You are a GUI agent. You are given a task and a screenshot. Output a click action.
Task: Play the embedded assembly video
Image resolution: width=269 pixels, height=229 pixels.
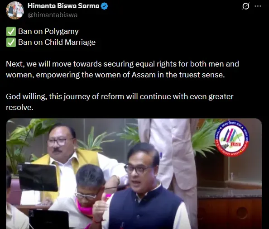[134, 174]
